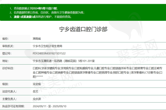This screenshot has height=110, width=166.
Task: Select registration number PDY24003R43018215D1522
Action: click(x=49, y=53)
